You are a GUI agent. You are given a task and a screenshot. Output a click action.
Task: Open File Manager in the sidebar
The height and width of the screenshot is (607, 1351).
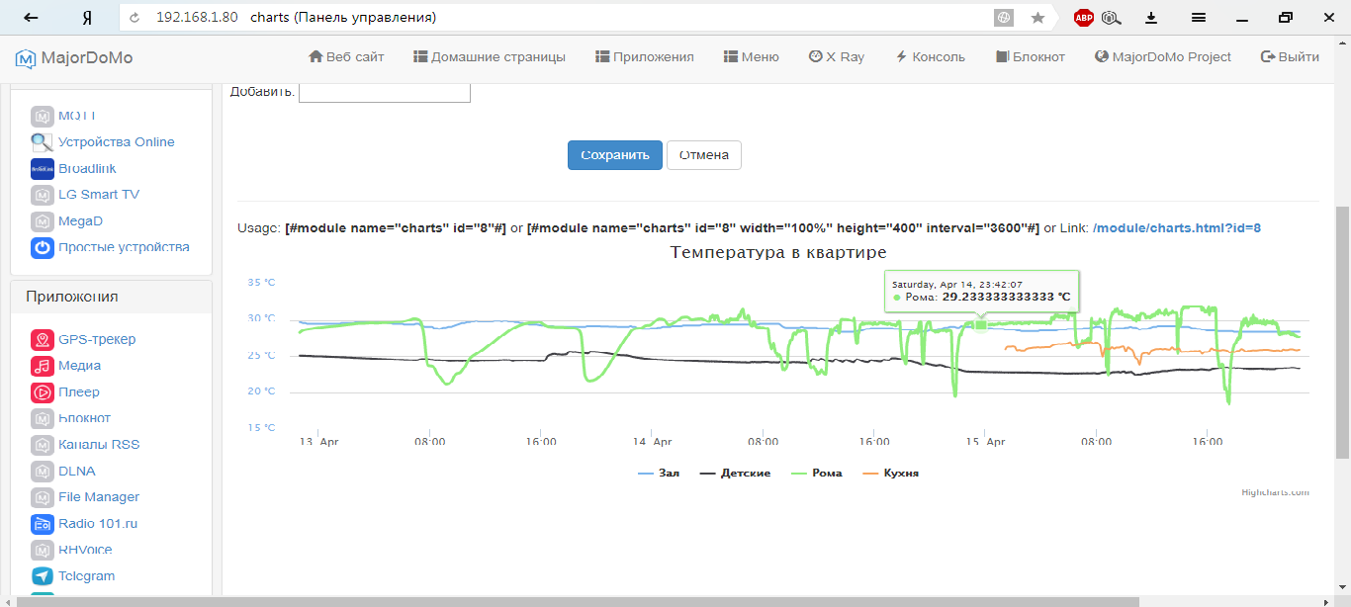[99, 497]
